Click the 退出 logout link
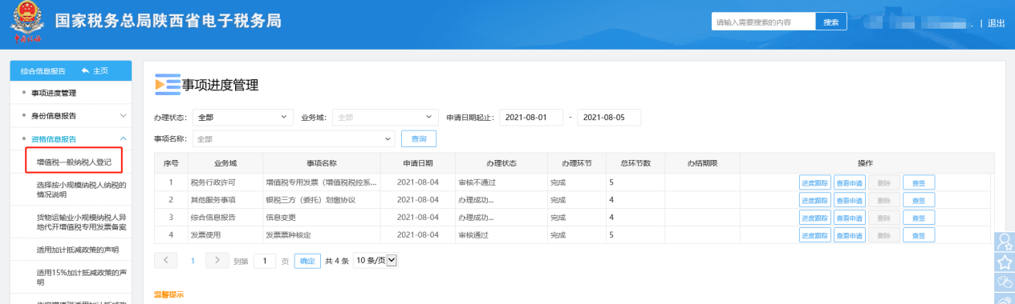The height and width of the screenshot is (304, 1015). [x=996, y=23]
